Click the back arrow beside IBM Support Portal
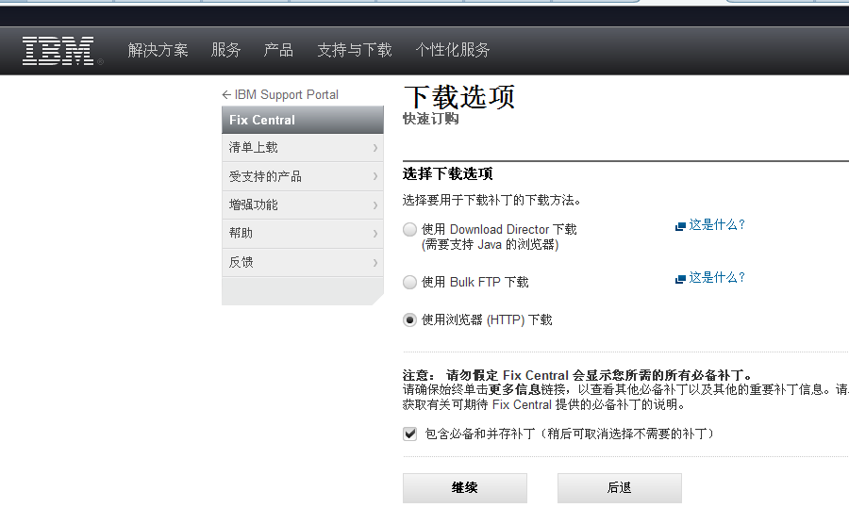The image size is (849, 524). click(226, 95)
